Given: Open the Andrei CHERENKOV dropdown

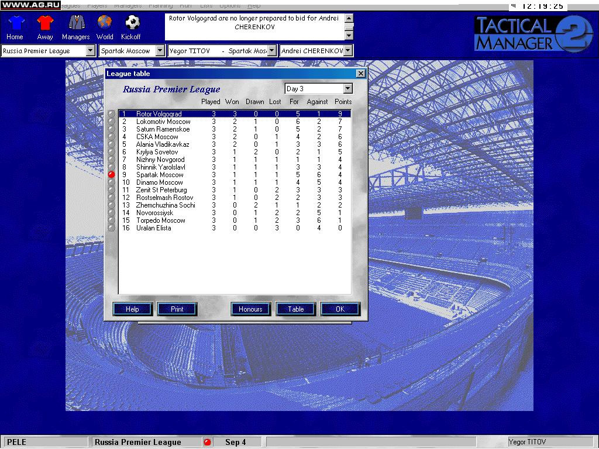Looking at the screenshot, I should pos(347,51).
